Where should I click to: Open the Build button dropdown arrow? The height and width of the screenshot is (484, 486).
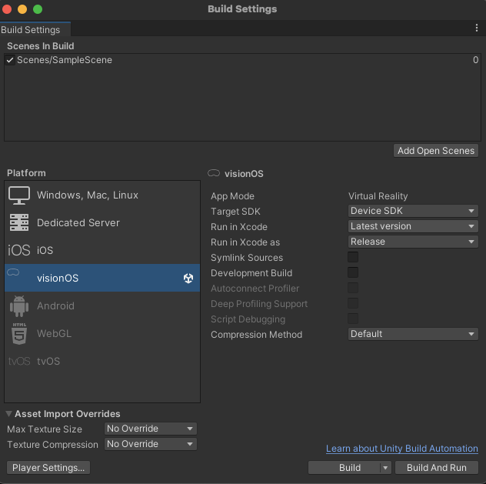point(385,468)
